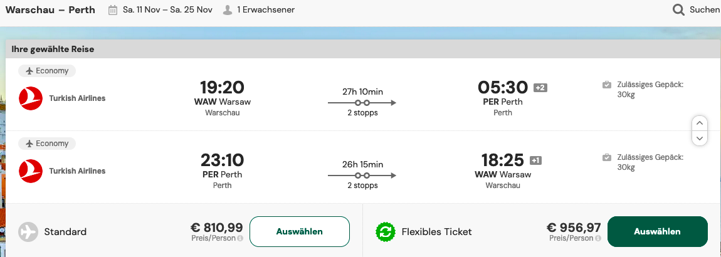Click luggage icon for return flight
721x257 pixels.
(607, 157)
